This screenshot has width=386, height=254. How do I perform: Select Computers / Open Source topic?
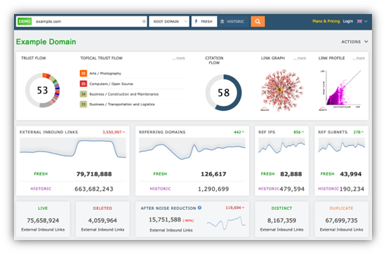point(111,83)
